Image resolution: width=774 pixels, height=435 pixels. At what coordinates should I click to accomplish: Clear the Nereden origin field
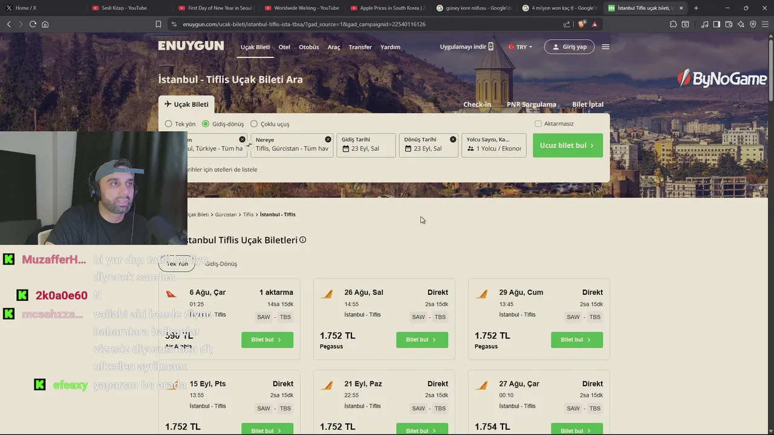(x=242, y=140)
